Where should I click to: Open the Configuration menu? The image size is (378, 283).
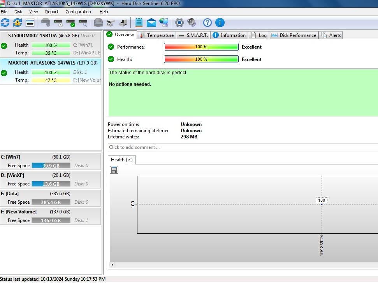pos(78,12)
